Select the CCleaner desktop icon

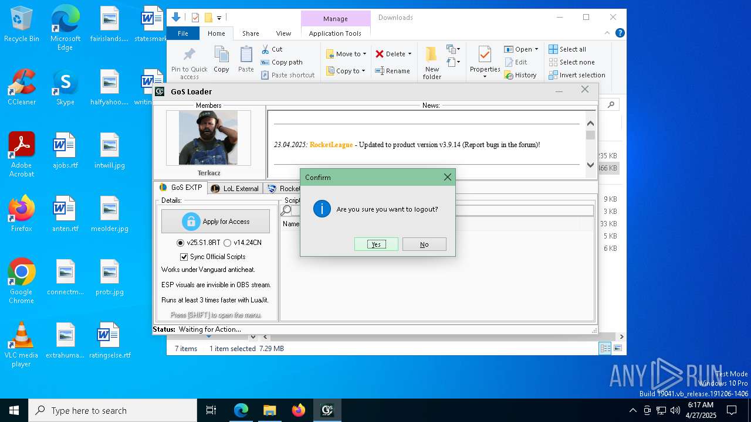coord(22,87)
